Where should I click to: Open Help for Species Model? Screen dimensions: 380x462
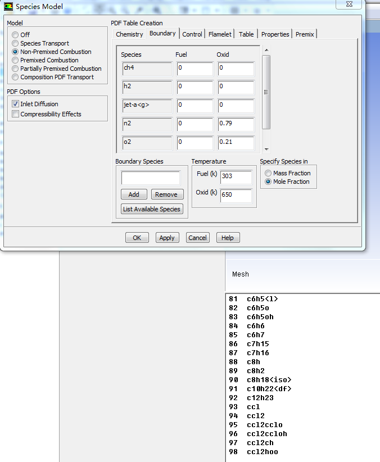click(228, 238)
